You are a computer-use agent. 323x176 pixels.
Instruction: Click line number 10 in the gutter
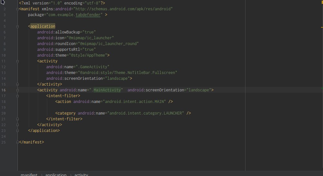tap(4, 55)
